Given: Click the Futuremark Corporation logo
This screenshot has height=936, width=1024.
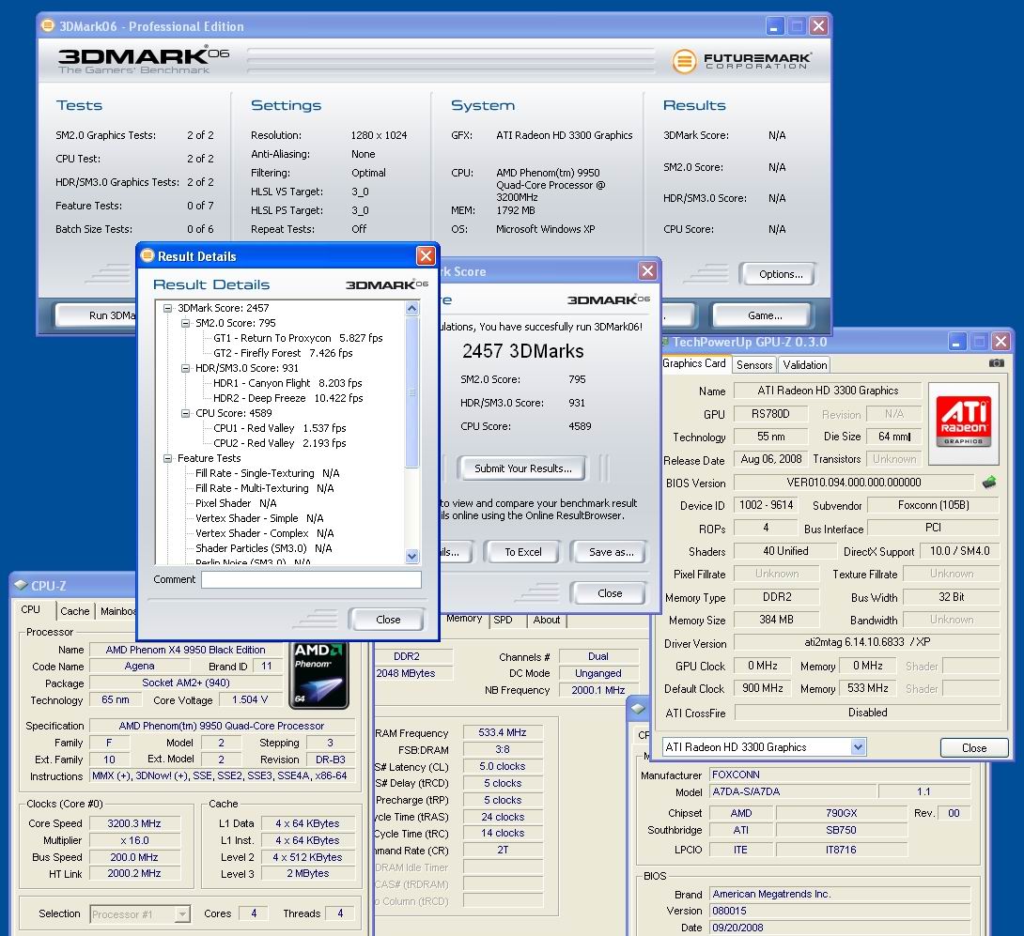Looking at the screenshot, I should pos(742,61).
